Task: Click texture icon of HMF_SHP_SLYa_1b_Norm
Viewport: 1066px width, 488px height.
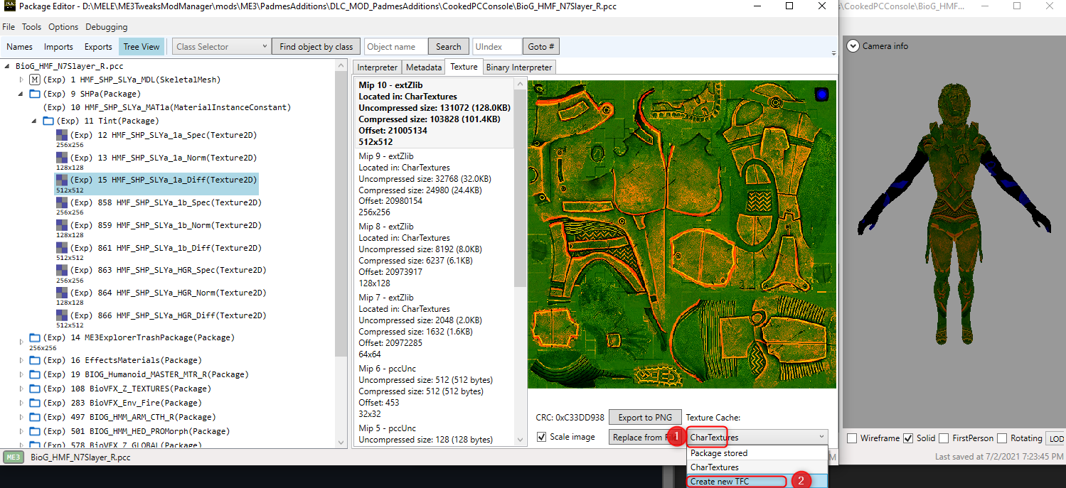Action: click(x=62, y=225)
